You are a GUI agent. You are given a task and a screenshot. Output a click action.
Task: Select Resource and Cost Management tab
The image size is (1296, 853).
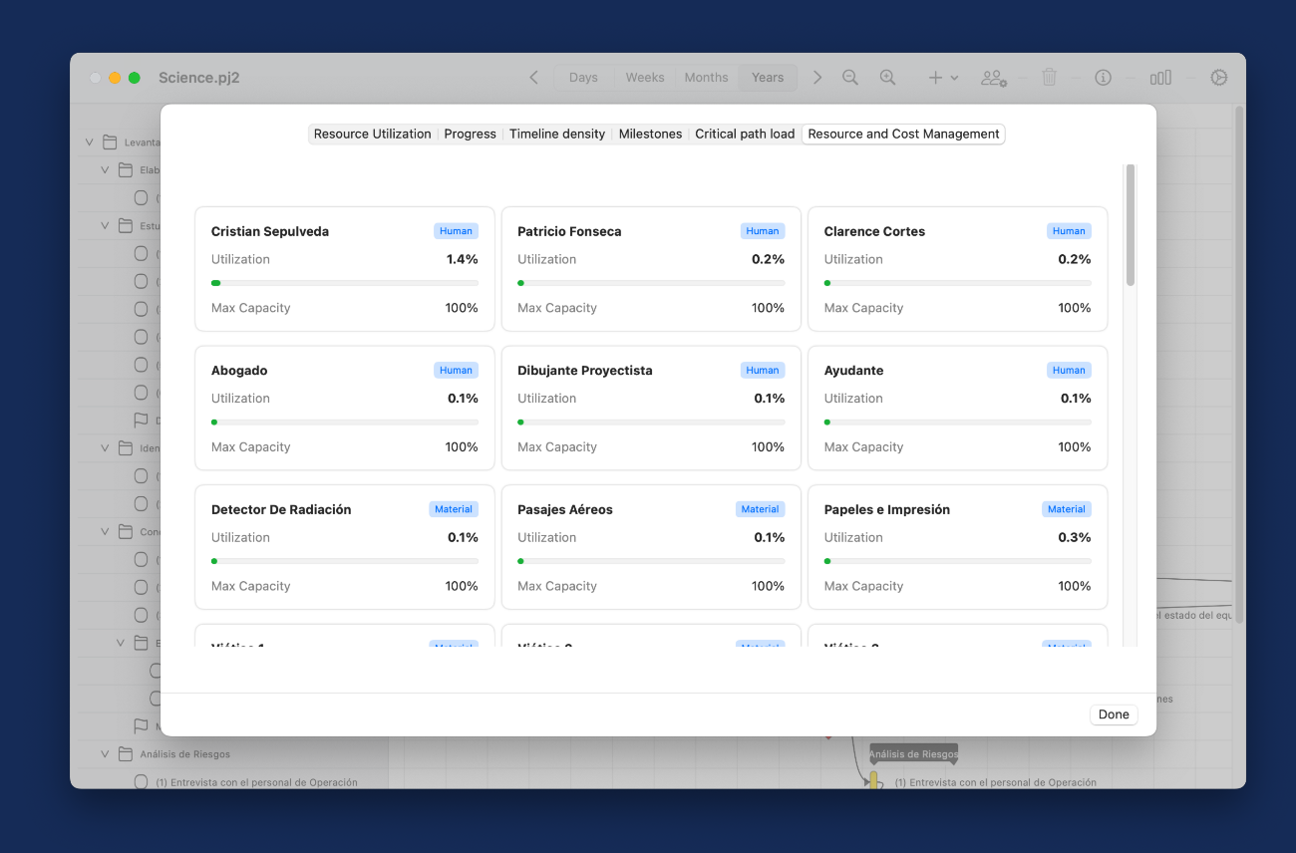pyautogui.click(x=903, y=134)
